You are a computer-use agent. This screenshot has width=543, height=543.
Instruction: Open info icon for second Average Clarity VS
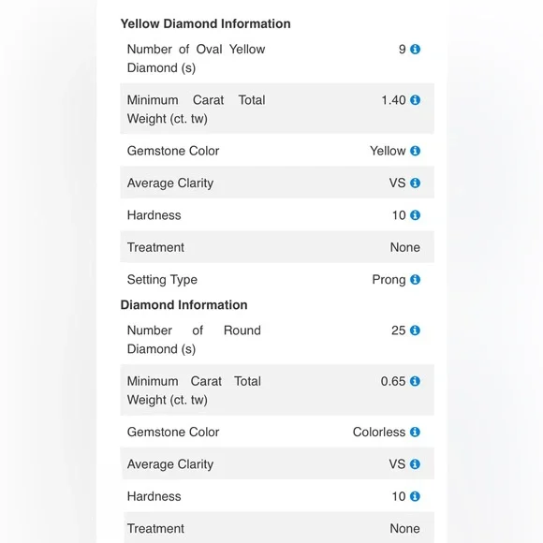pos(415,464)
